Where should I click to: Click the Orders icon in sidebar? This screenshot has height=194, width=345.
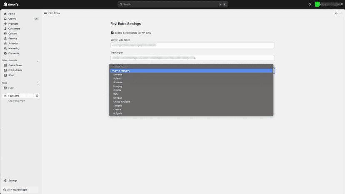coord(5,19)
